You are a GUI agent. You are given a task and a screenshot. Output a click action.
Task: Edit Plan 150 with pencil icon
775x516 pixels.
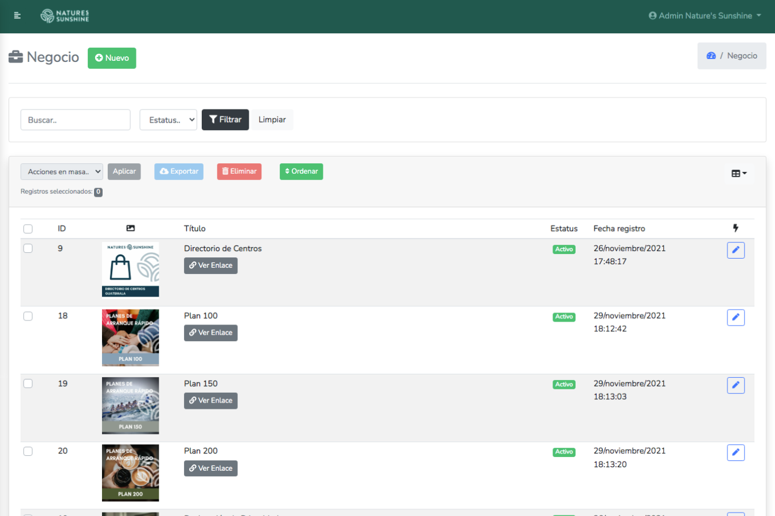tap(735, 385)
